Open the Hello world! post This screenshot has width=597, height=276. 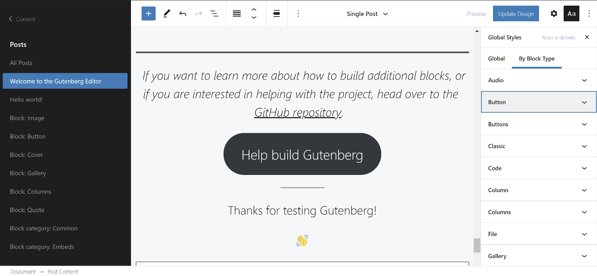click(x=26, y=99)
